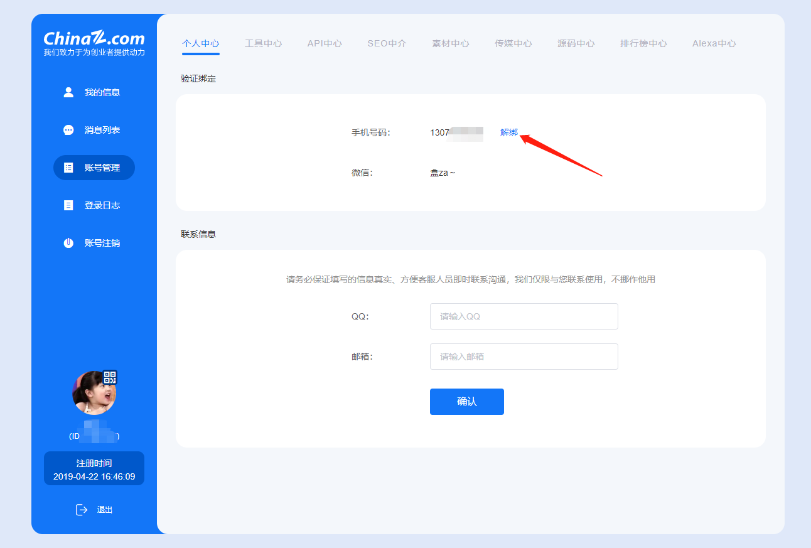Select the 传媒中心 tab
811x548 pixels.
point(513,43)
